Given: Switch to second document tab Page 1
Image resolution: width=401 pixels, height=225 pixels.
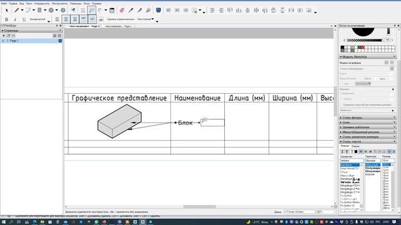Looking at the screenshot, I should pyautogui.click(x=118, y=26).
